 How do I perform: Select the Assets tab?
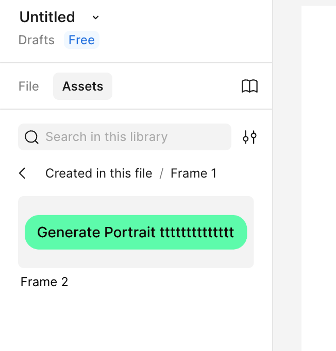point(82,86)
